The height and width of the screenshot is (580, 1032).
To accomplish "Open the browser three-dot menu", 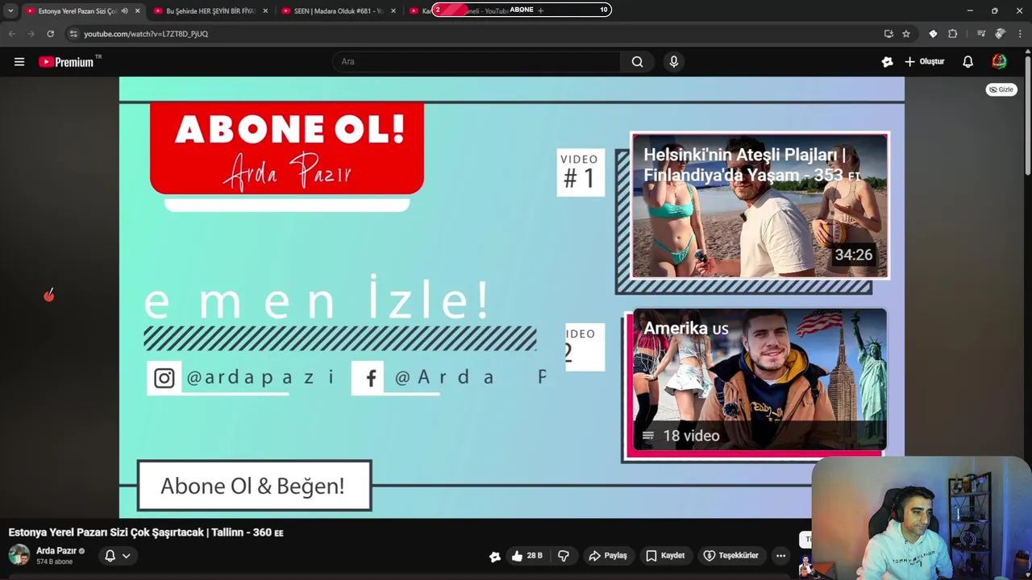I will (1020, 34).
